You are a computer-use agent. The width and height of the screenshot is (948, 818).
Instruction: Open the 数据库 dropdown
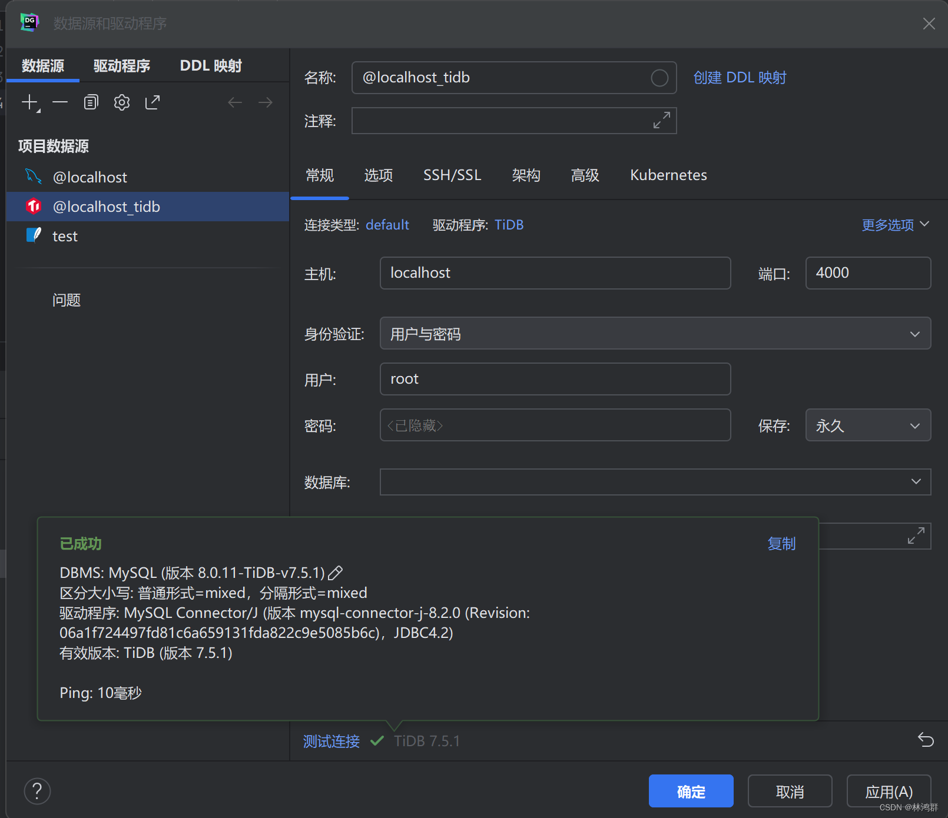(655, 482)
